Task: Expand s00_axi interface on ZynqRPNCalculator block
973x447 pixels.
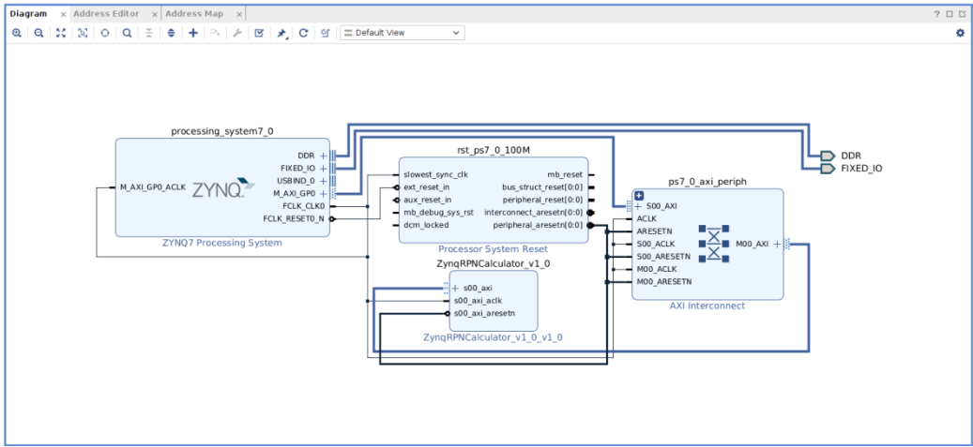Action: click(455, 288)
